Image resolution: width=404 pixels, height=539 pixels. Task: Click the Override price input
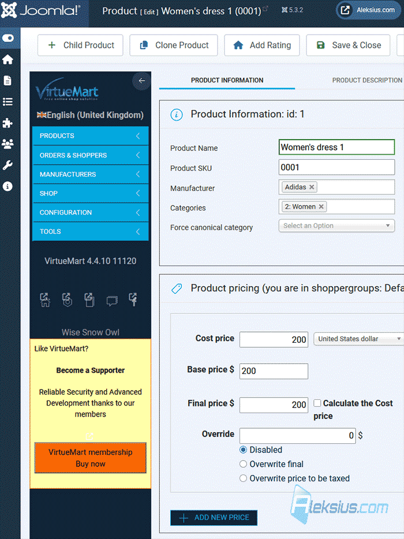[x=297, y=436]
